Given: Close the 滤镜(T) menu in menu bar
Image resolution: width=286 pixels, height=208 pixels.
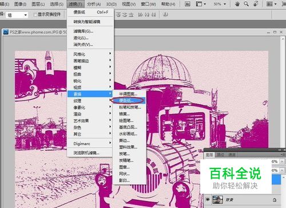Looking at the screenshot, I should click(76, 4).
